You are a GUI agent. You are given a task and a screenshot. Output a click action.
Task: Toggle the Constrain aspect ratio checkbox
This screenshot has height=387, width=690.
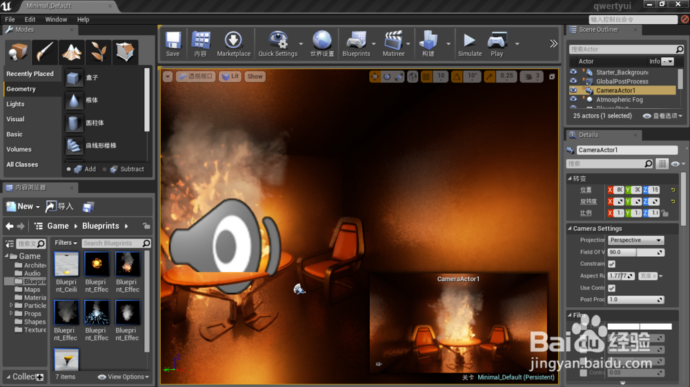pyautogui.click(x=611, y=264)
